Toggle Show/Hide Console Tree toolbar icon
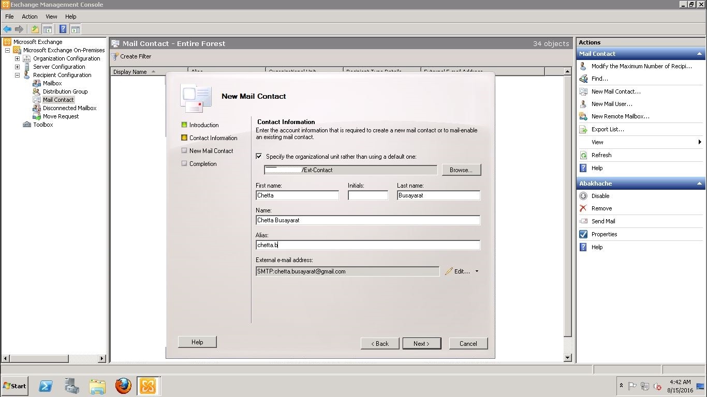Viewport: 707px width, 397px height. [47, 29]
